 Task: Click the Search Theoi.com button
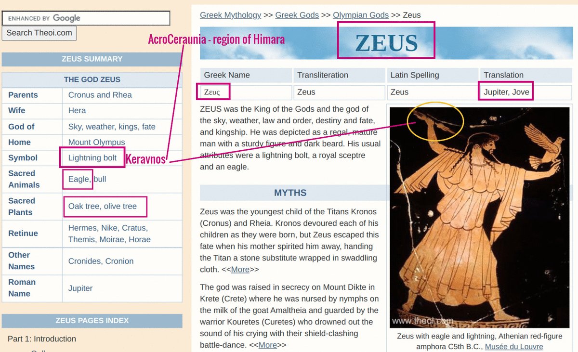(x=39, y=33)
